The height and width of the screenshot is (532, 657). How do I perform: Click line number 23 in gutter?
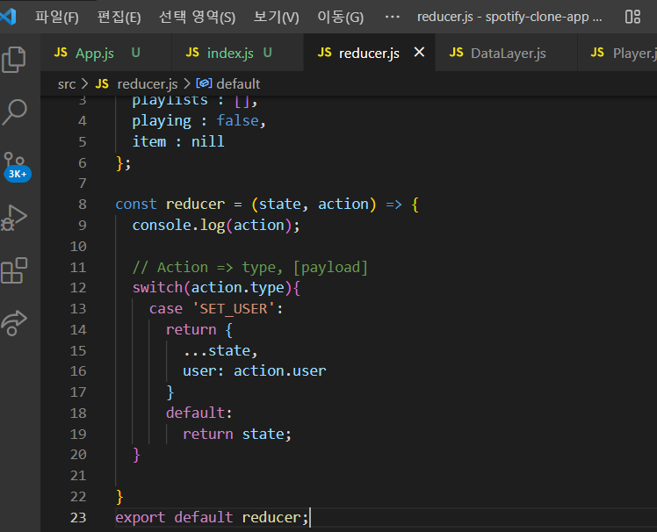[78, 518]
